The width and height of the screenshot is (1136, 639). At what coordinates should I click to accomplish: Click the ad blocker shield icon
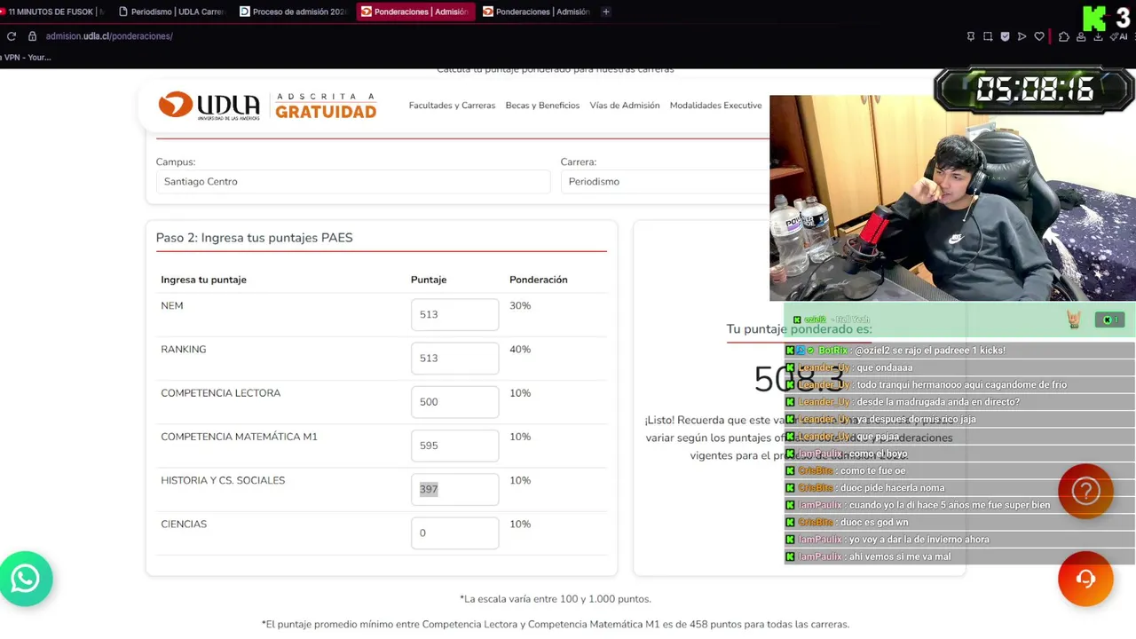(x=1005, y=36)
